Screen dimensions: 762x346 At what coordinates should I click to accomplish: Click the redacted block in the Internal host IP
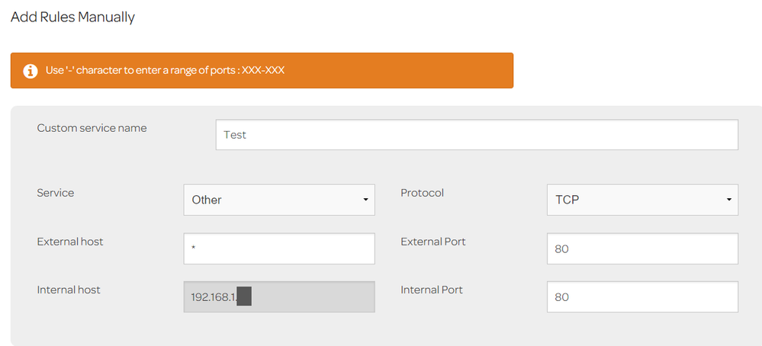244,297
